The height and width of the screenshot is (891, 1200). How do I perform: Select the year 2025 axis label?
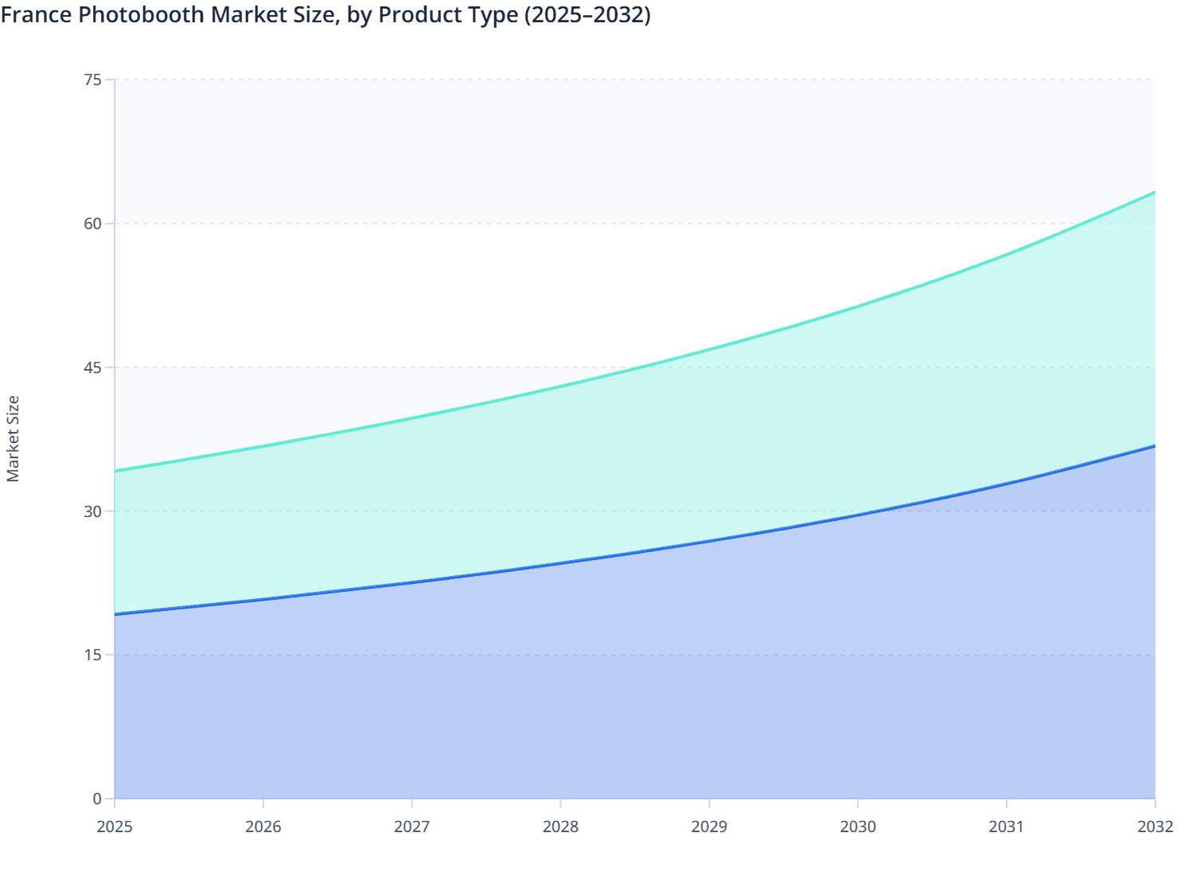click(x=115, y=827)
